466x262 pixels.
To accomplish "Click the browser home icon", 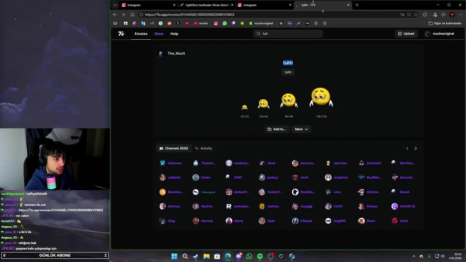I will (133, 15).
